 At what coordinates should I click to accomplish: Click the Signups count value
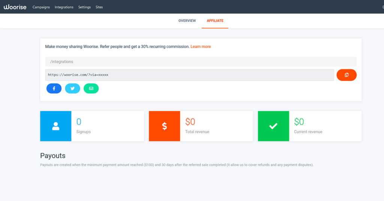(x=79, y=122)
